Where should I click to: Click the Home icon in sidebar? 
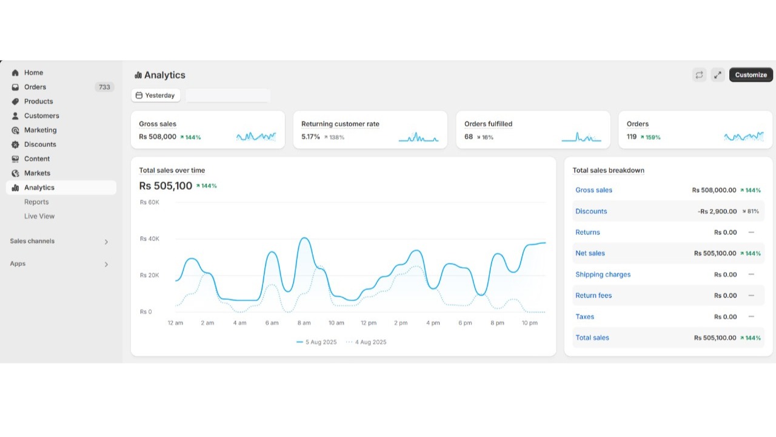[15, 73]
